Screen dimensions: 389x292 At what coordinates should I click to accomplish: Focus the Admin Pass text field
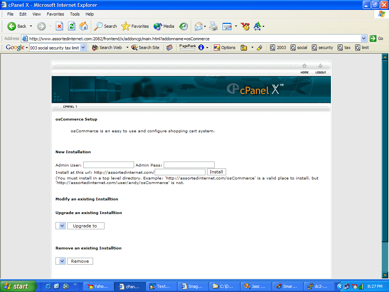click(x=189, y=165)
